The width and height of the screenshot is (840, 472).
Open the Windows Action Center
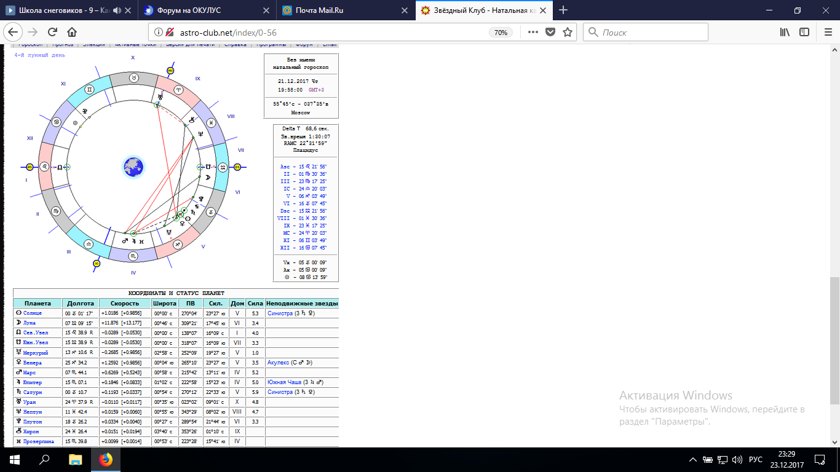[820, 459]
